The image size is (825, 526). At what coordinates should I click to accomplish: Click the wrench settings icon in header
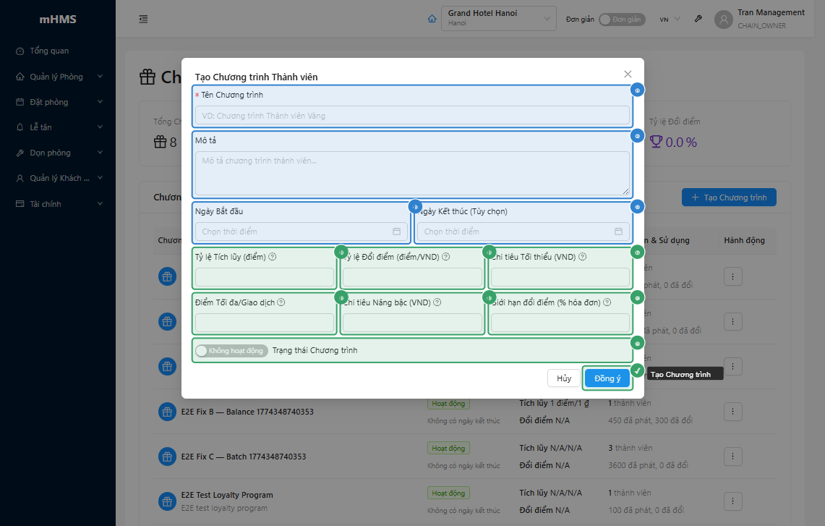(x=698, y=20)
